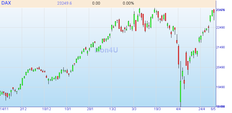Click the 19/3 date label
The width and height of the screenshot is (232, 113).
pyautogui.click(x=157, y=109)
